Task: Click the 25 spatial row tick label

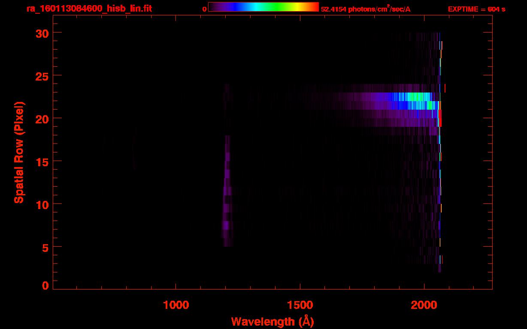Action: [x=42, y=76]
